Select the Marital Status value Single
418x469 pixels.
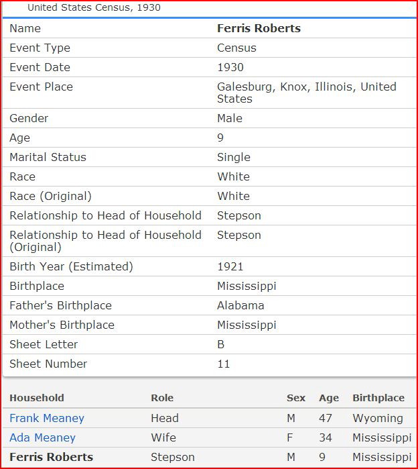click(x=234, y=157)
